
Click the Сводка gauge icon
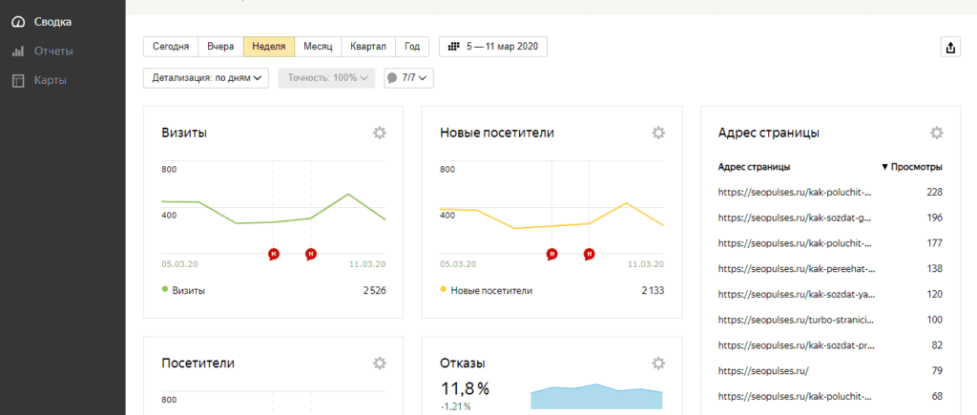18,22
